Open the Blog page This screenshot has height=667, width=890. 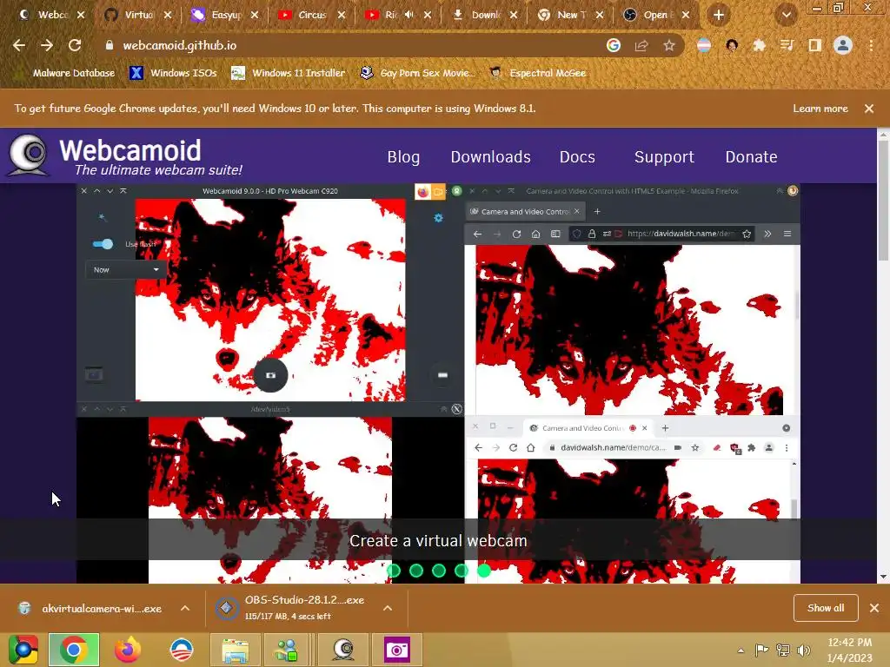pos(403,156)
